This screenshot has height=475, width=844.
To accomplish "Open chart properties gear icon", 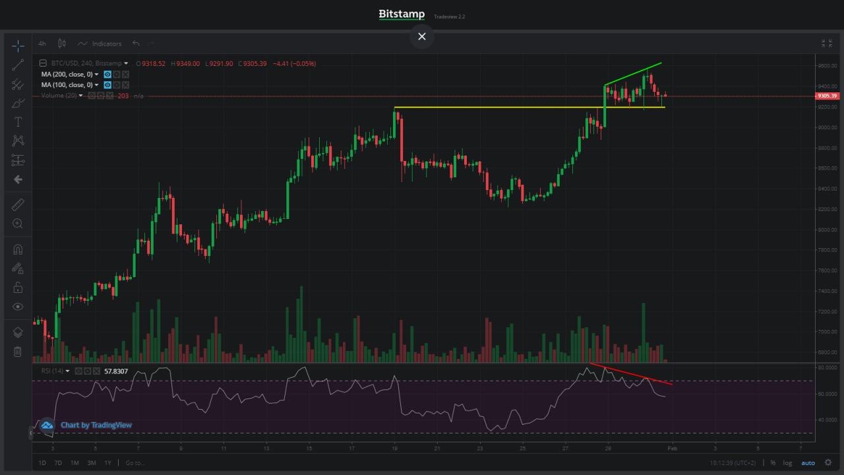I will click(828, 463).
